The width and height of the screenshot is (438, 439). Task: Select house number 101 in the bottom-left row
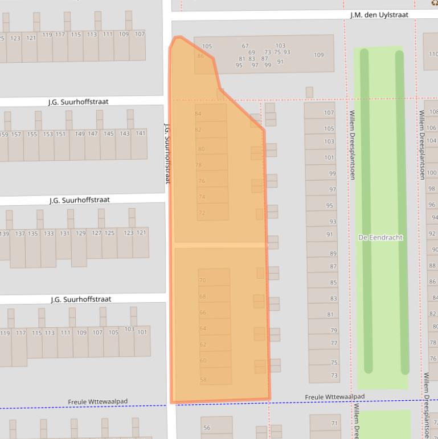click(x=142, y=332)
